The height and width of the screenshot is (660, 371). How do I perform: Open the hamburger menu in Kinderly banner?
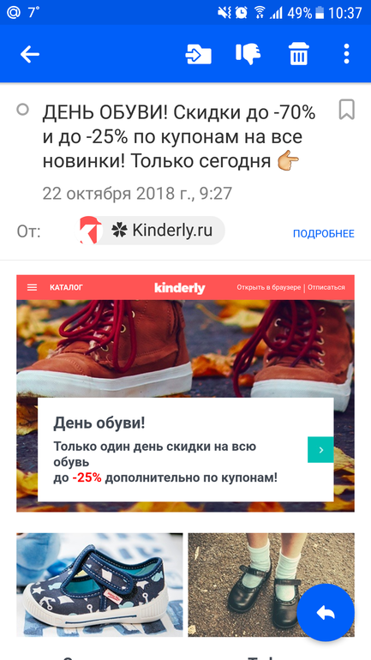pos(32,287)
